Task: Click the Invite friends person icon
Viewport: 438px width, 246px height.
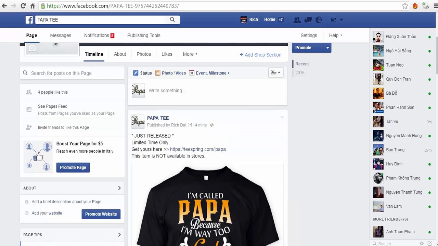Action: 29,127
